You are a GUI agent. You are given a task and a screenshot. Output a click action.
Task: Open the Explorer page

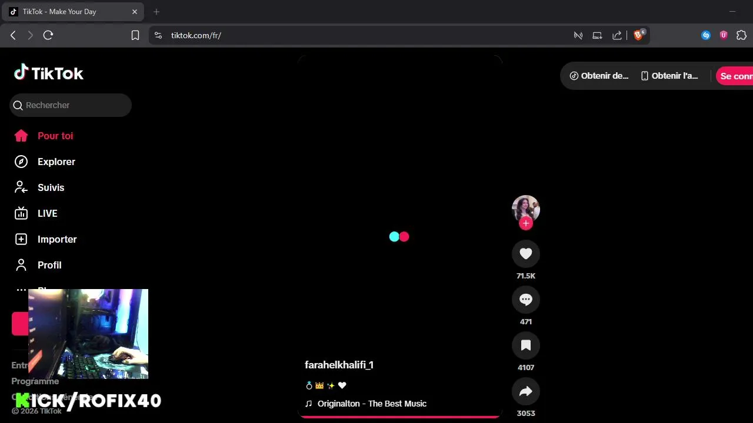click(56, 162)
